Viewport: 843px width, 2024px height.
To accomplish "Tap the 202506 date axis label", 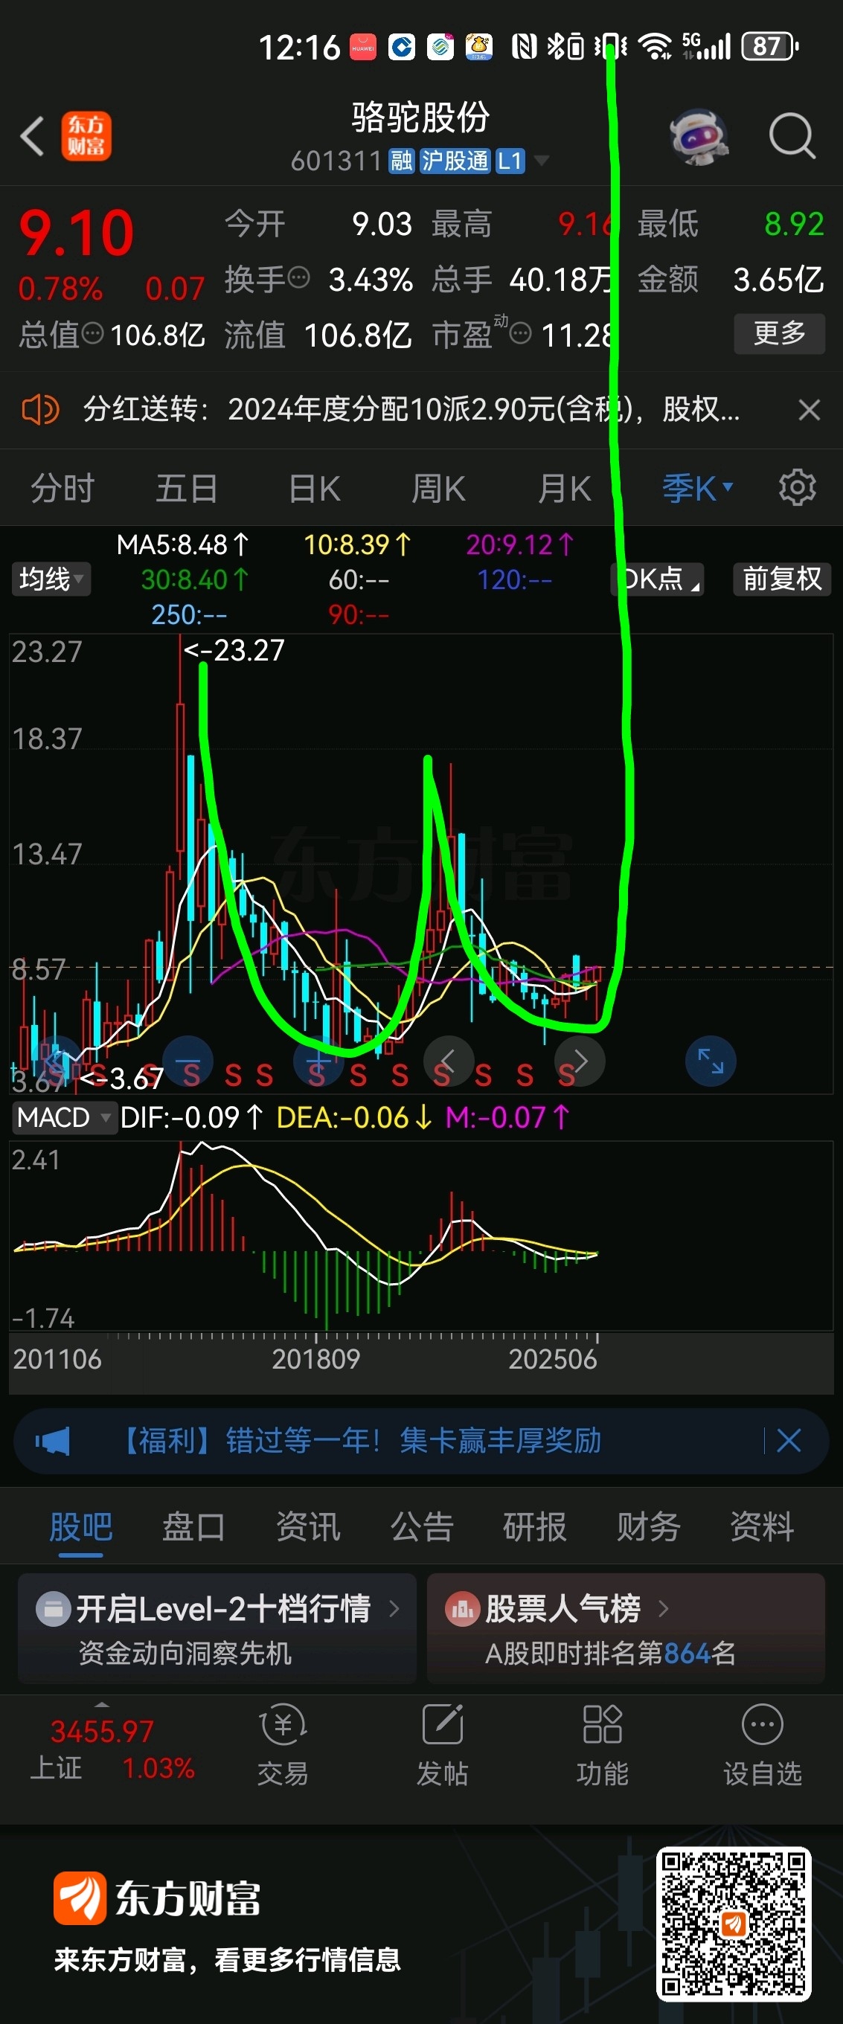I will [x=552, y=1359].
